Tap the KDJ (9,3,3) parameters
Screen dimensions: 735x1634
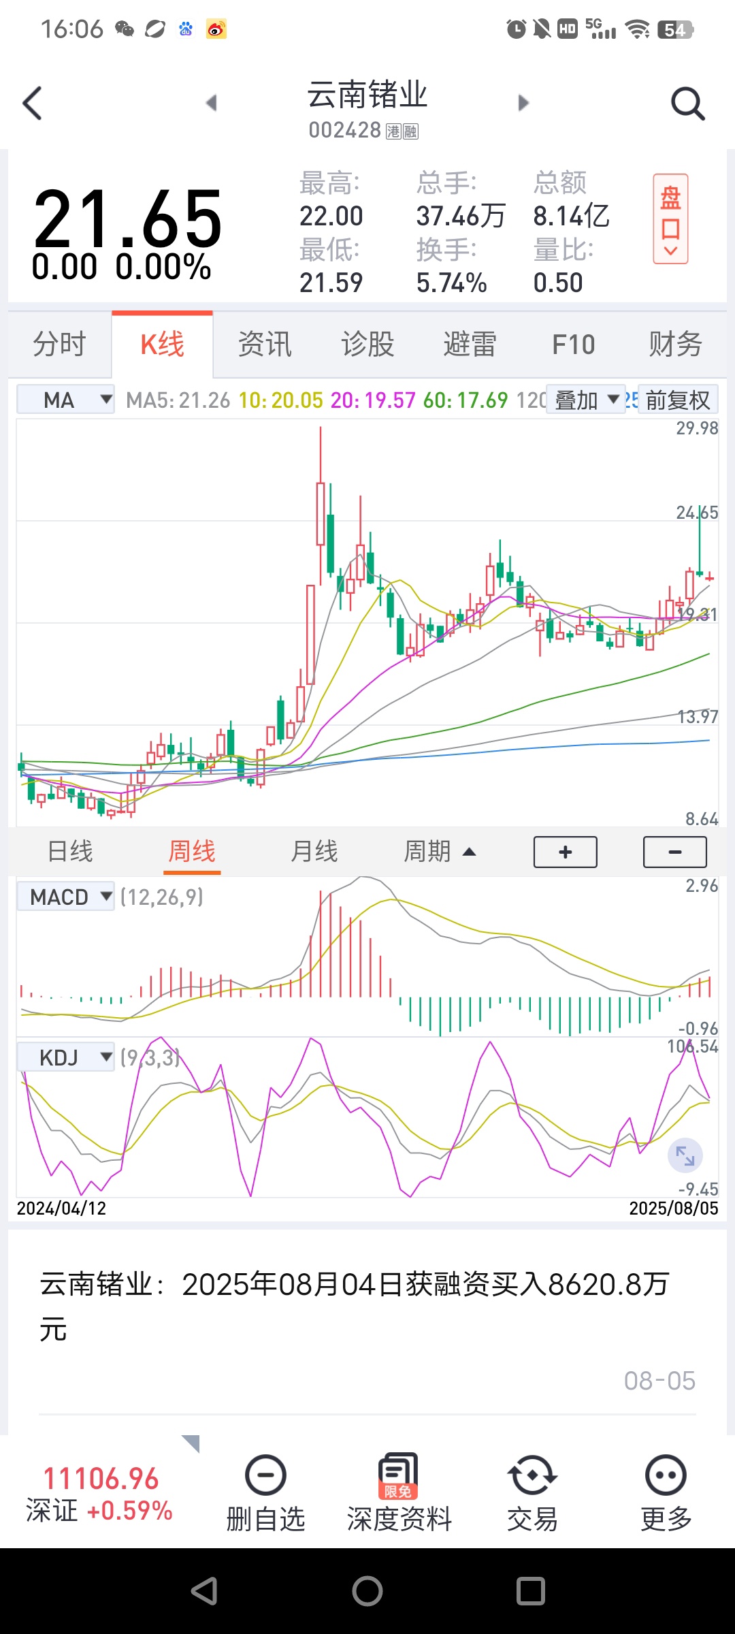(x=150, y=1057)
